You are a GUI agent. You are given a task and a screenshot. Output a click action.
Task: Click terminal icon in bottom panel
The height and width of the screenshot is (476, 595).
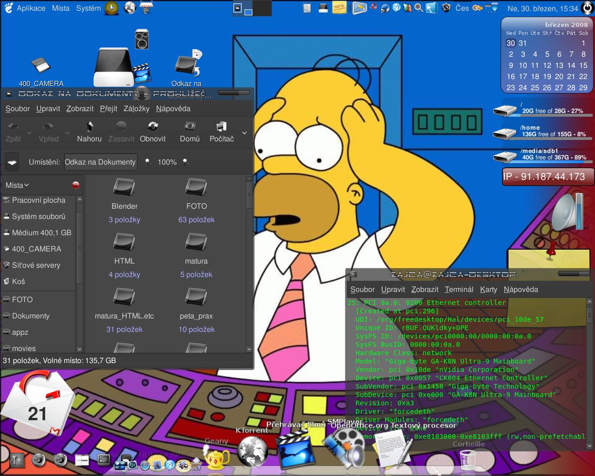click(104, 460)
